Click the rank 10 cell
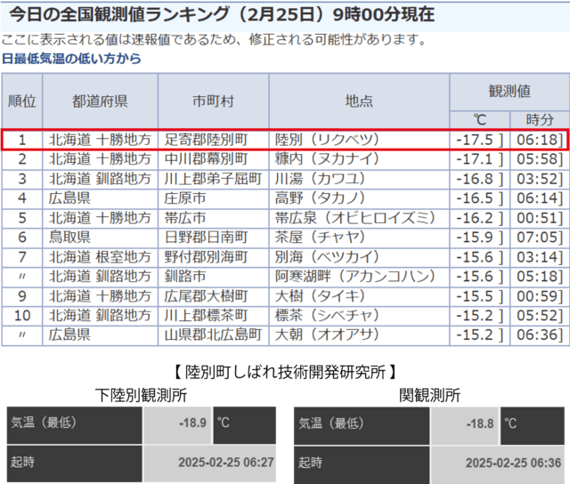The height and width of the screenshot is (484, 570). pos(22,316)
